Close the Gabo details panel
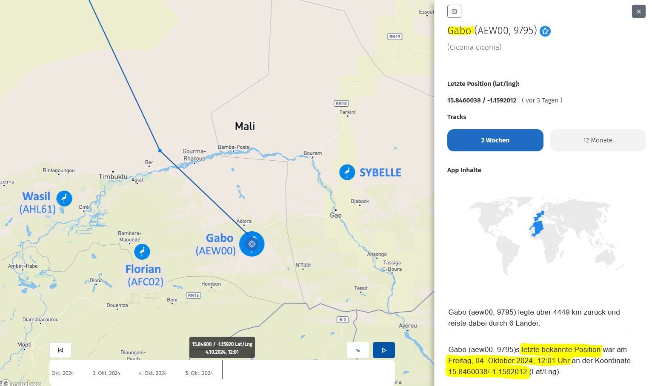The width and height of the screenshot is (652, 386). 639,11
